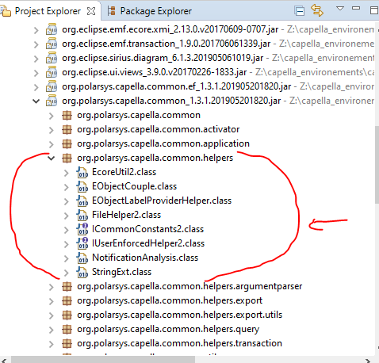Screen dimensions: 379x363
Task: Toggle Link with Editor icon
Action: point(317,11)
